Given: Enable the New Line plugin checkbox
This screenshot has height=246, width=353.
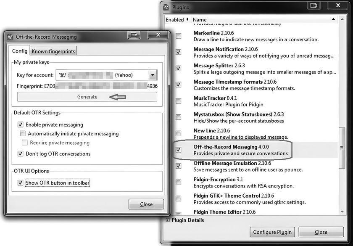Looking at the screenshot, I should [x=178, y=133].
